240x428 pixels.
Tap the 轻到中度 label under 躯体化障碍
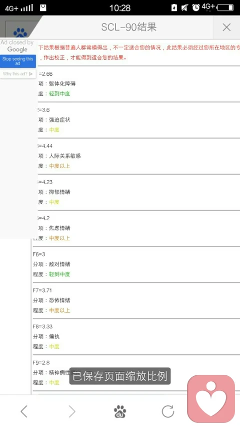pos(59,94)
